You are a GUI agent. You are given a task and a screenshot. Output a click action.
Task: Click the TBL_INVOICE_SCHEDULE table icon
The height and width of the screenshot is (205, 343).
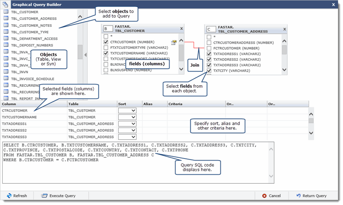click(6, 79)
